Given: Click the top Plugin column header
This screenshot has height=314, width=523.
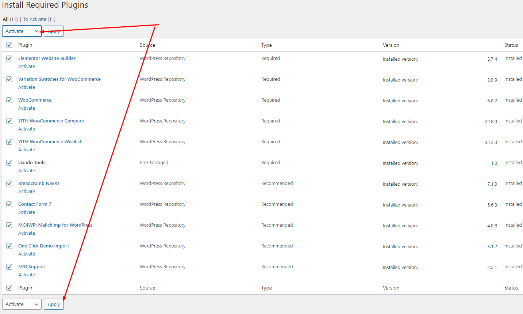Looking at the screenshot, I should pos(25,45).
